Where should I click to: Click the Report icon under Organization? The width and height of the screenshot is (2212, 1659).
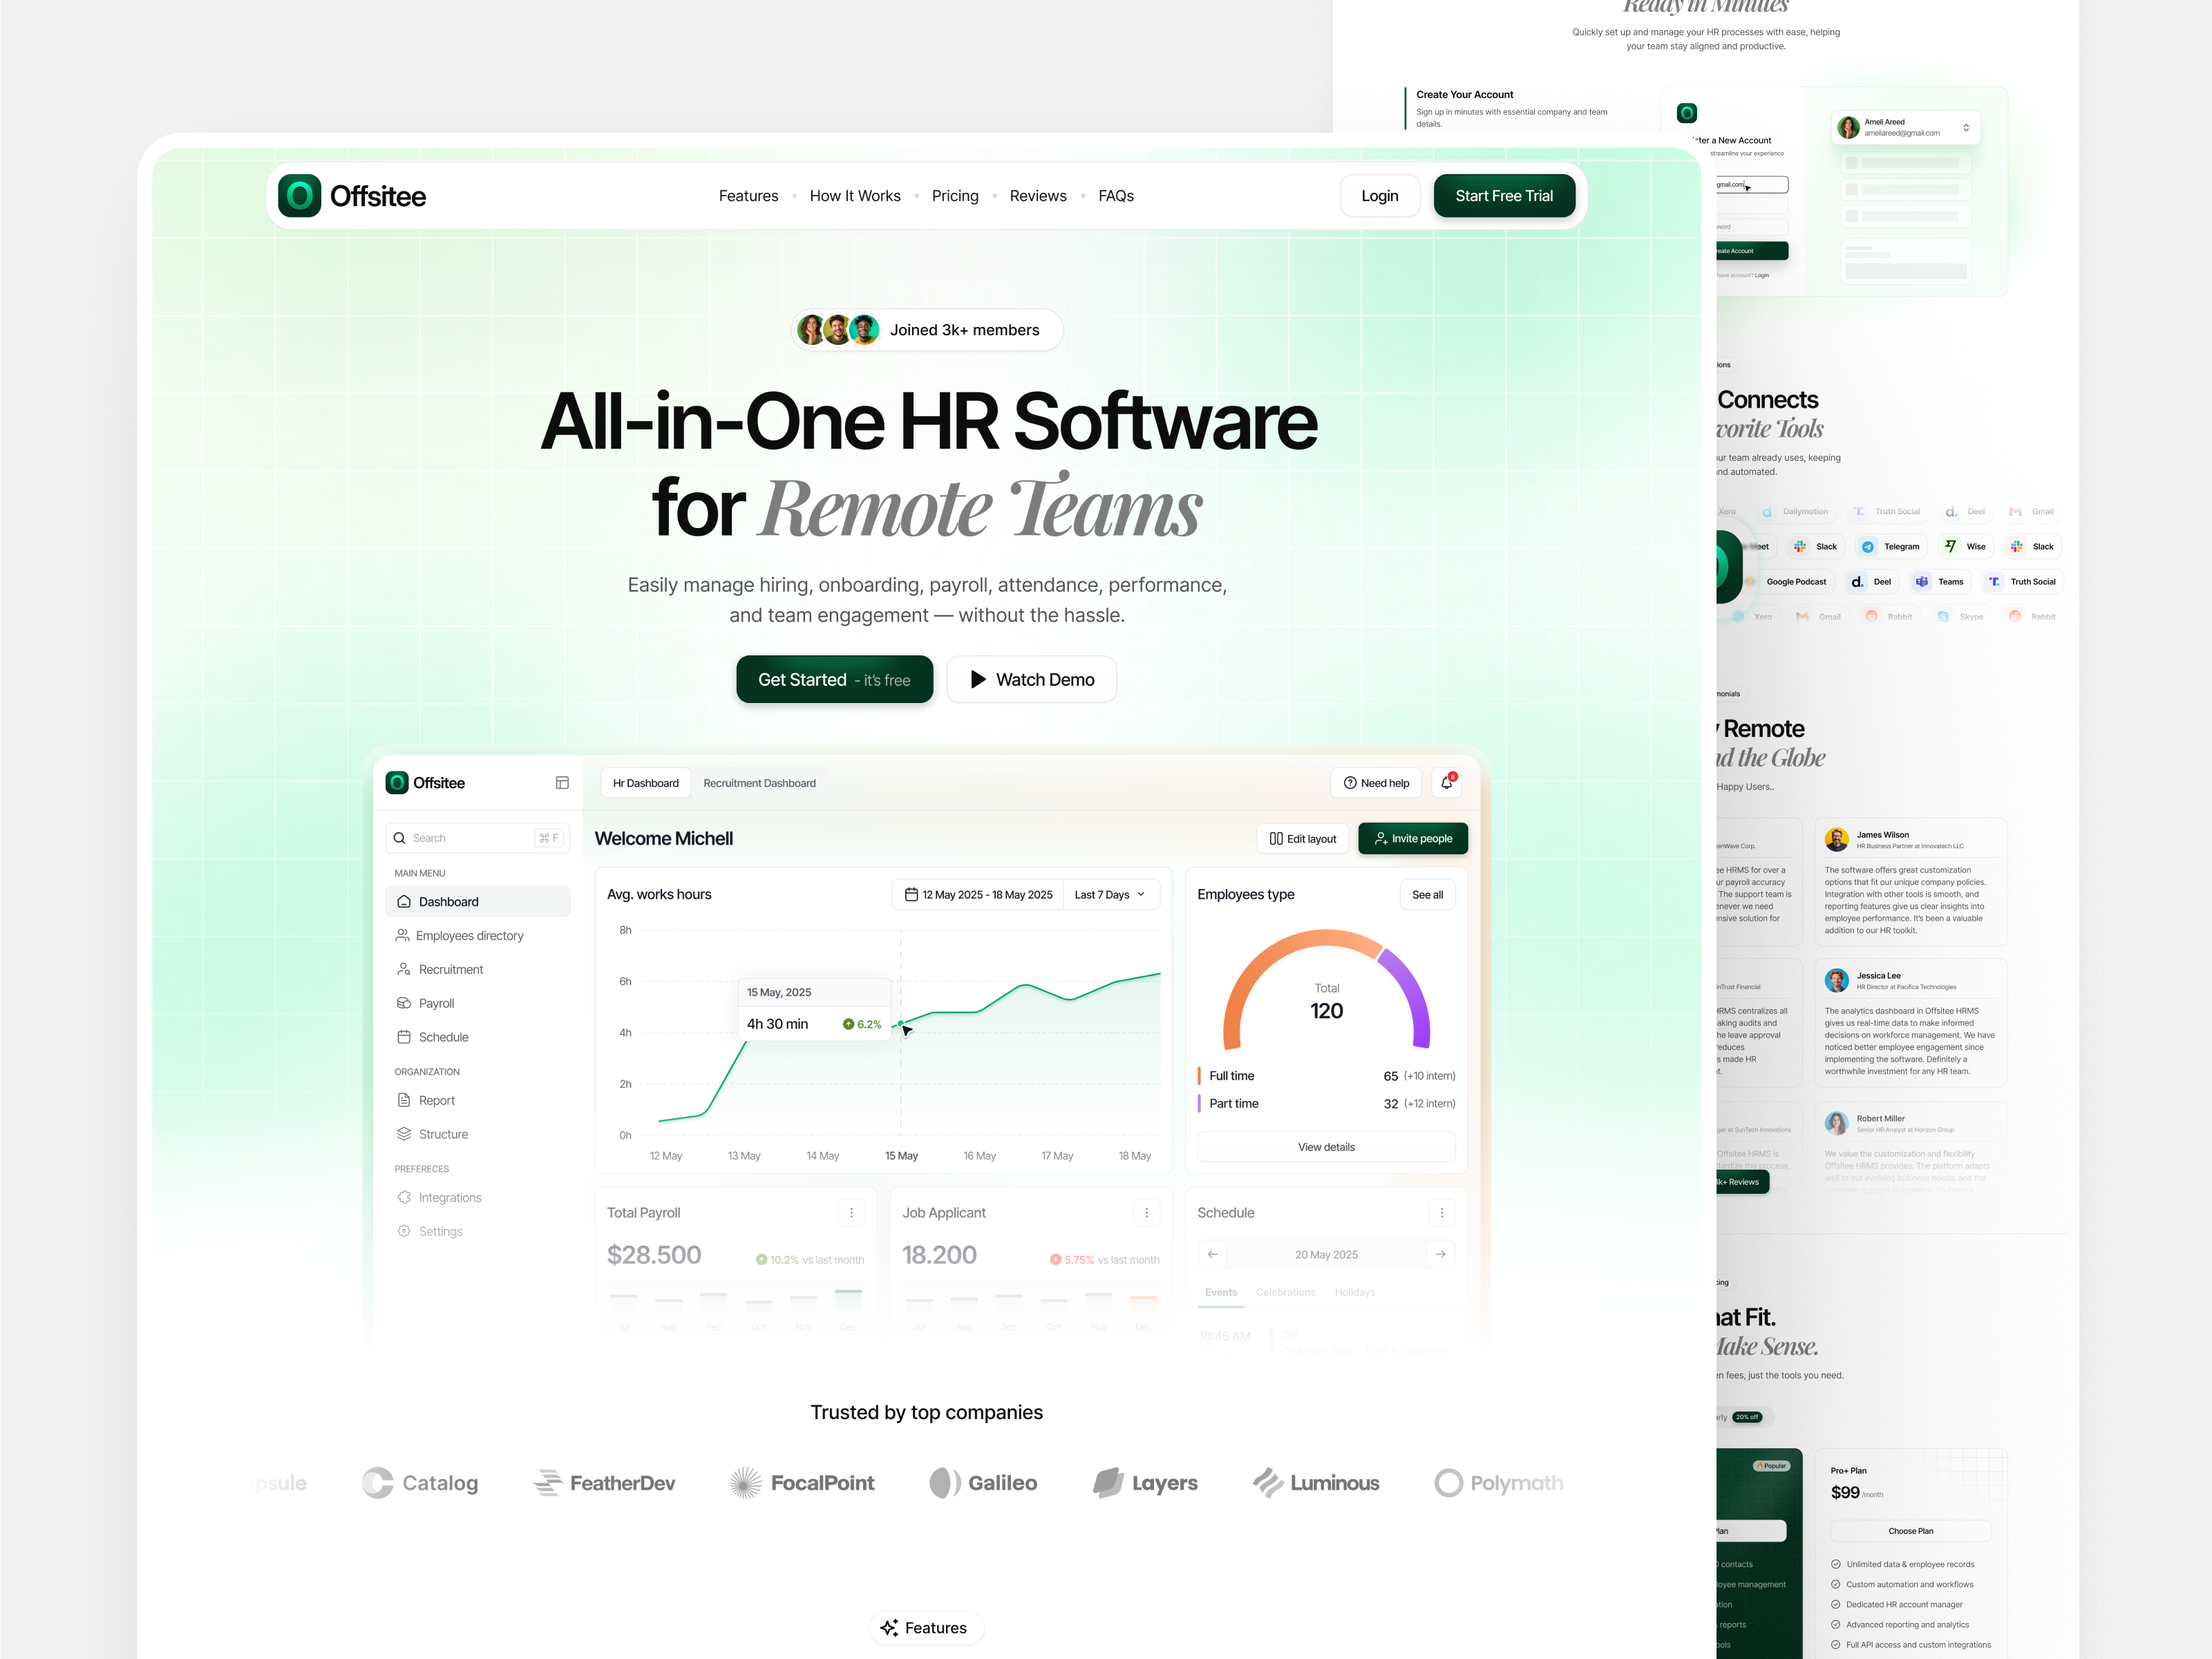[x=404, y=1100]
